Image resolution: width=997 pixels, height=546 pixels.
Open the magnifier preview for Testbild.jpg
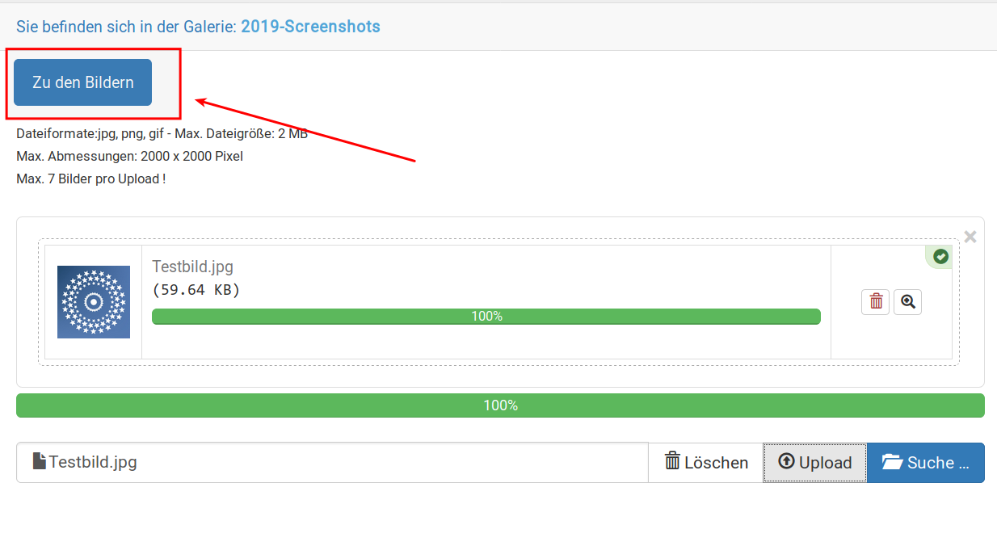click(908, 302)
